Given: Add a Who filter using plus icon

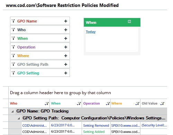Looking at the screenshot, I should (66, 30).
